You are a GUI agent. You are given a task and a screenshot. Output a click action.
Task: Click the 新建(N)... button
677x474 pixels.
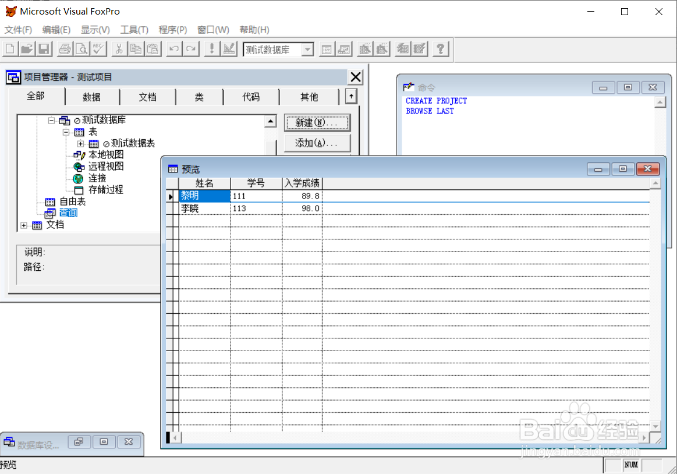(x=317, y=123)
